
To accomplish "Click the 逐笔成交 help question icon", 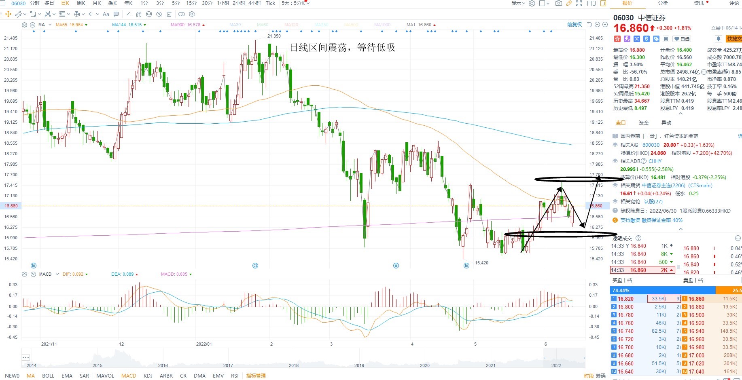I will click(x=638, y=238).
